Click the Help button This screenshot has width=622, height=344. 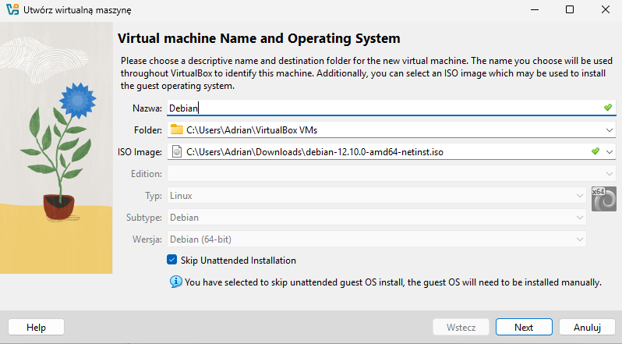tap(36, 328)
